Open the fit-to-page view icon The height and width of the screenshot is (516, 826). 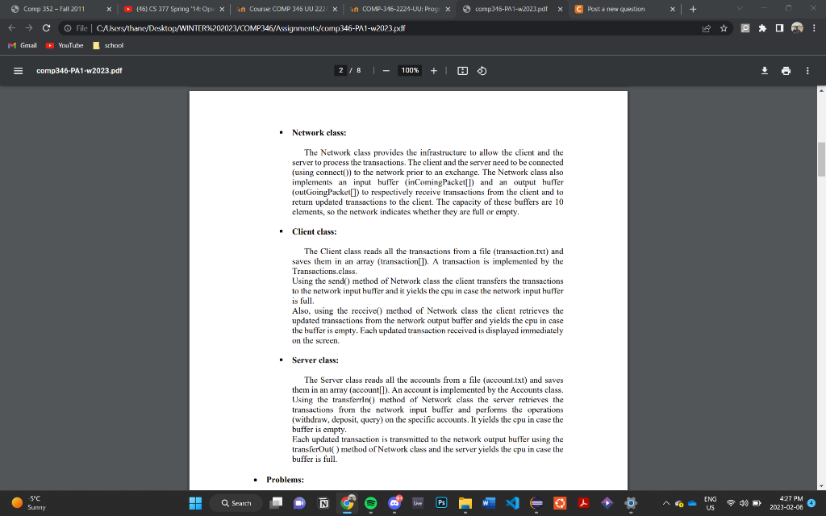[461, 70]
